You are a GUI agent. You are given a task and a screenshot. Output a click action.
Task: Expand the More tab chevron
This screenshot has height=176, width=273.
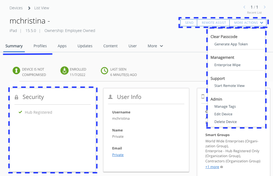161,46
